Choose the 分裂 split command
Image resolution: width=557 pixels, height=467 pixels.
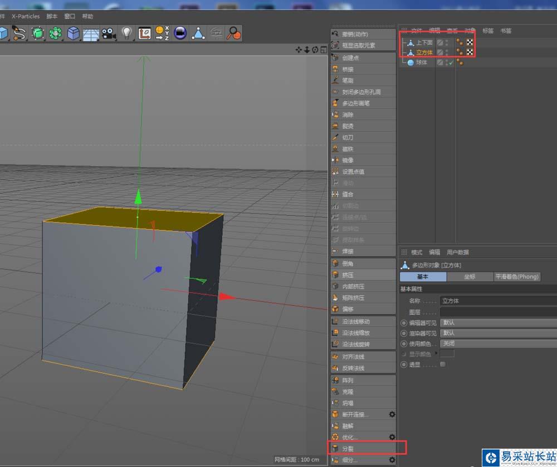click(363, 449)
